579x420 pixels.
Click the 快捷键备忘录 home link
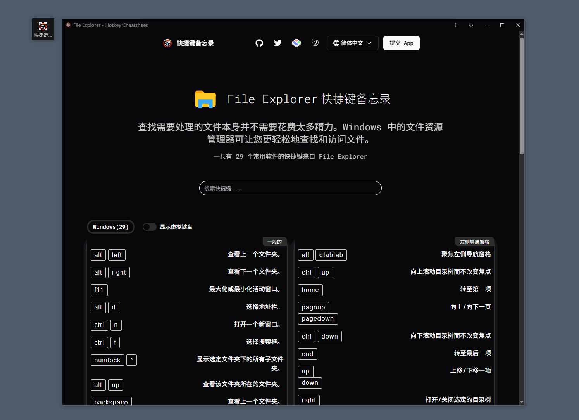[195, 43]
